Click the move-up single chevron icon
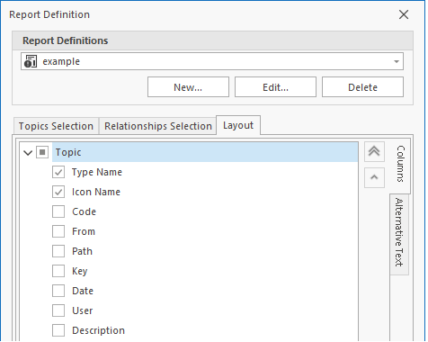428x342 pixels. coord(376,178)
